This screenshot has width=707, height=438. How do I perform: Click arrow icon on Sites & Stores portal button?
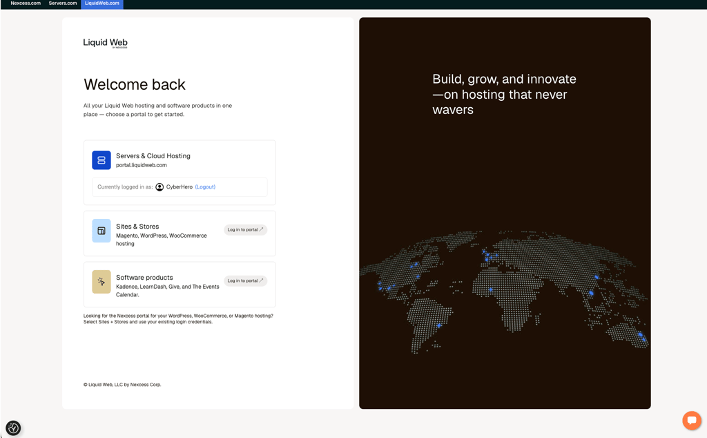(x=261, y=229)
